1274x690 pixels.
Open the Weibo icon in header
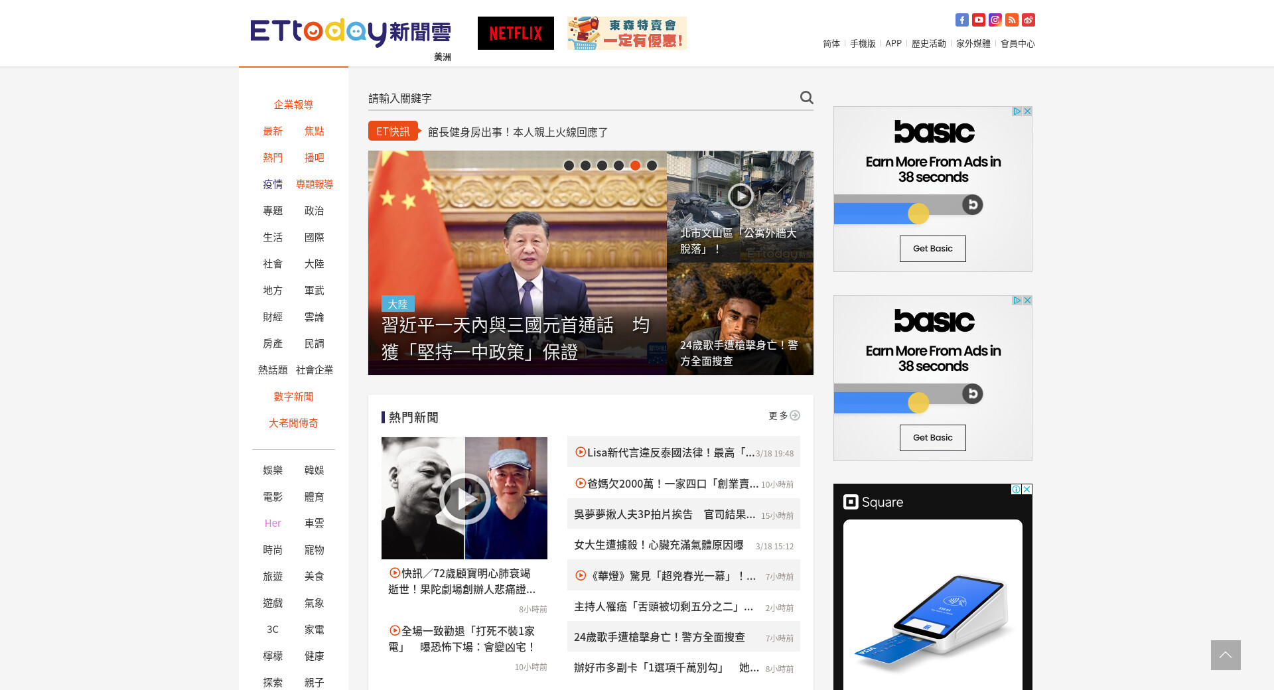coord(1028,20)
